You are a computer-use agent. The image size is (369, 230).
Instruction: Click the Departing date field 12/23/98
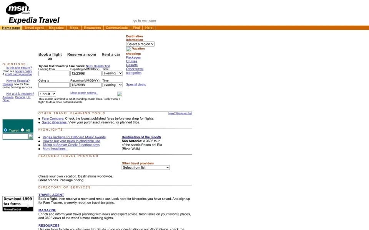86,74
